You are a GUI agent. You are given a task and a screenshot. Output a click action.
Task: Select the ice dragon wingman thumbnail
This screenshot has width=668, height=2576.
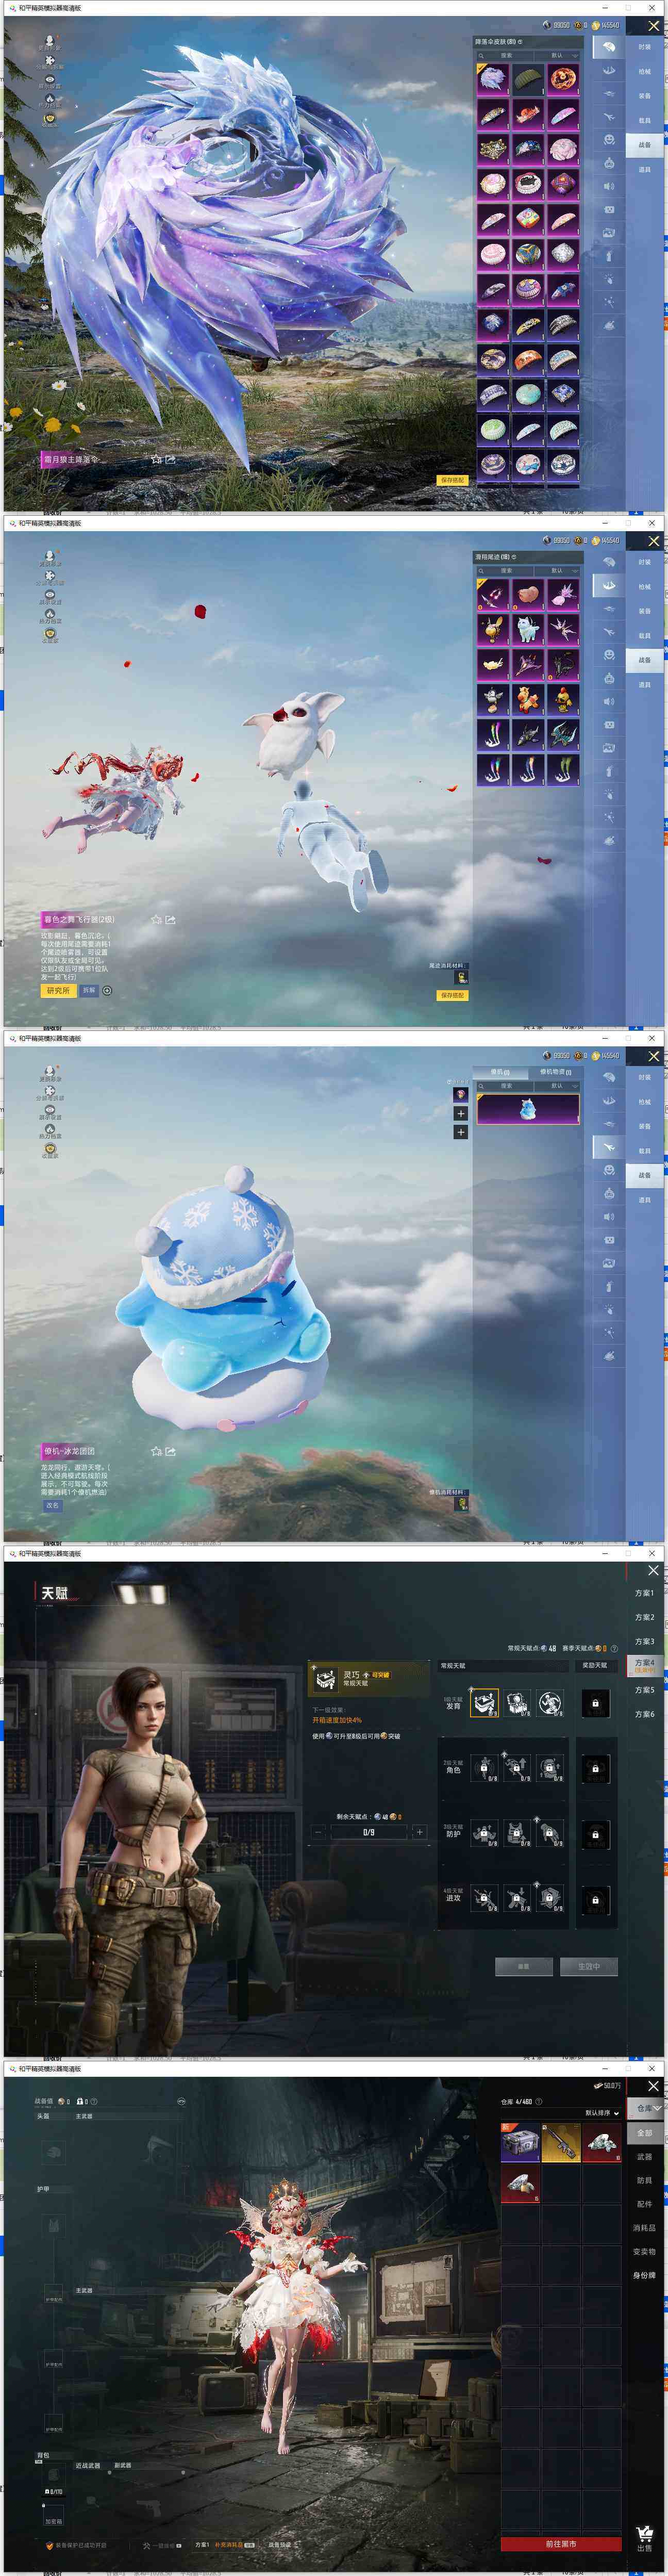point(528,1109)
